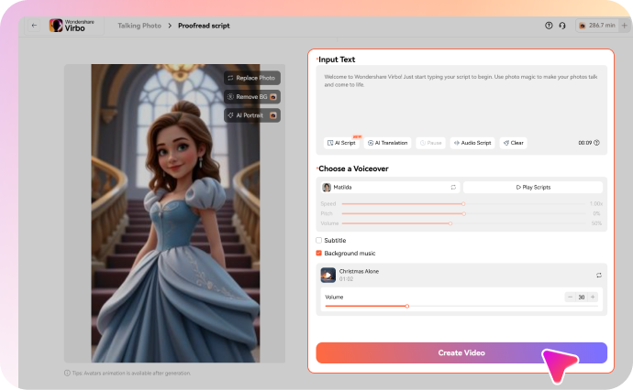Click the premium badge on Remove BG
Viewport: 633px width, 390px height.
[273, 97]
